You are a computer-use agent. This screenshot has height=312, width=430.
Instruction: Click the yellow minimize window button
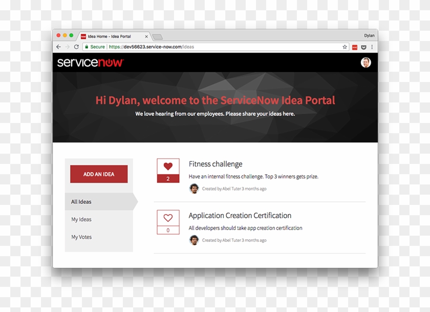[x=65, y=35]
